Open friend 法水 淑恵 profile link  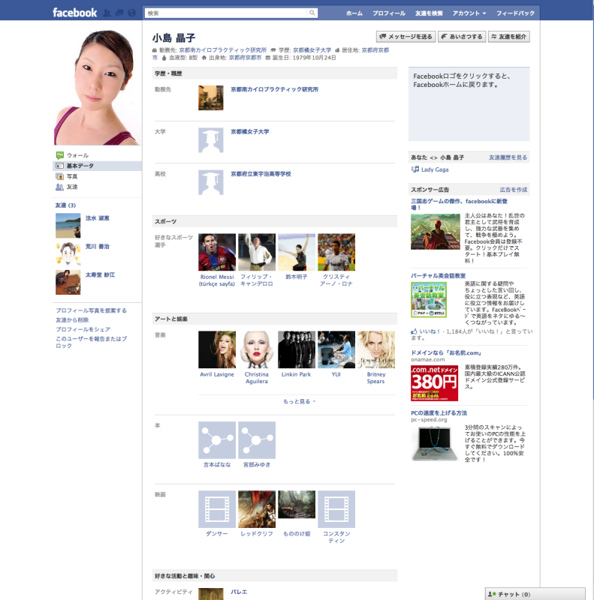point(98,218)
